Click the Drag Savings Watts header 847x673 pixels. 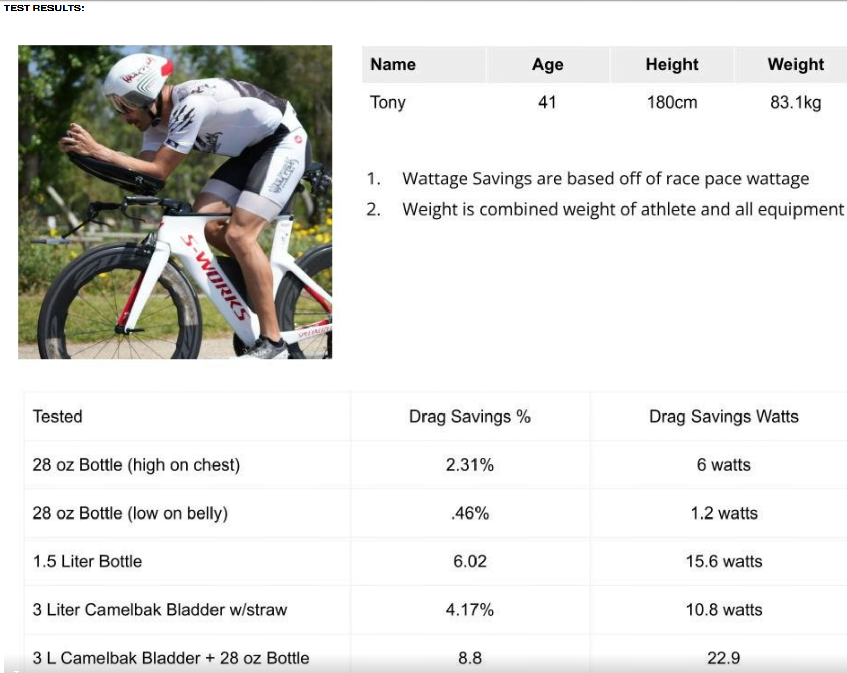724,417
